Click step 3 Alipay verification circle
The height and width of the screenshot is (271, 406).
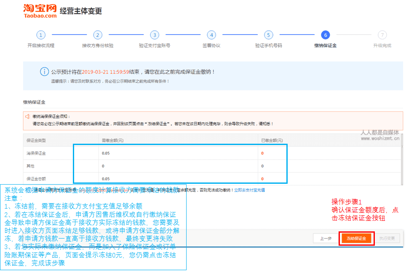[155, 35]
